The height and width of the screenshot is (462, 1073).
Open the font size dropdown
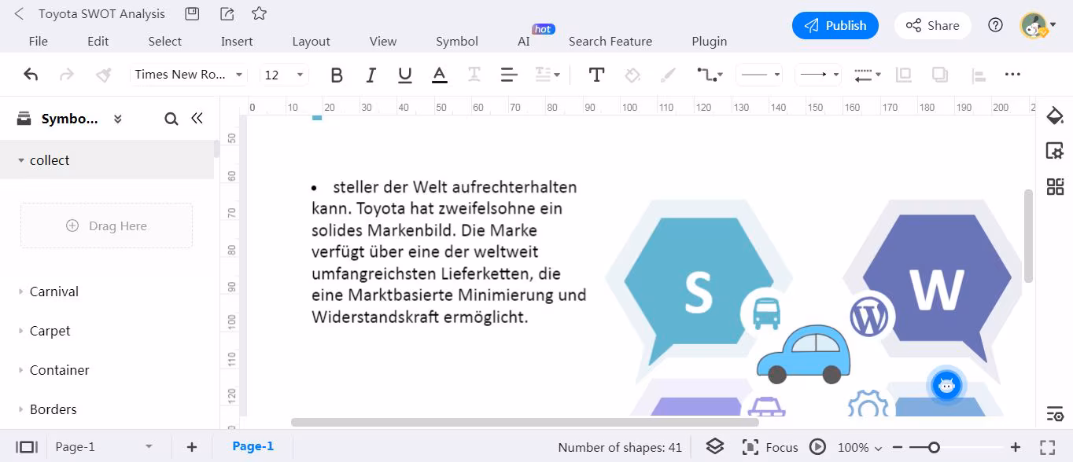[284, 75]
